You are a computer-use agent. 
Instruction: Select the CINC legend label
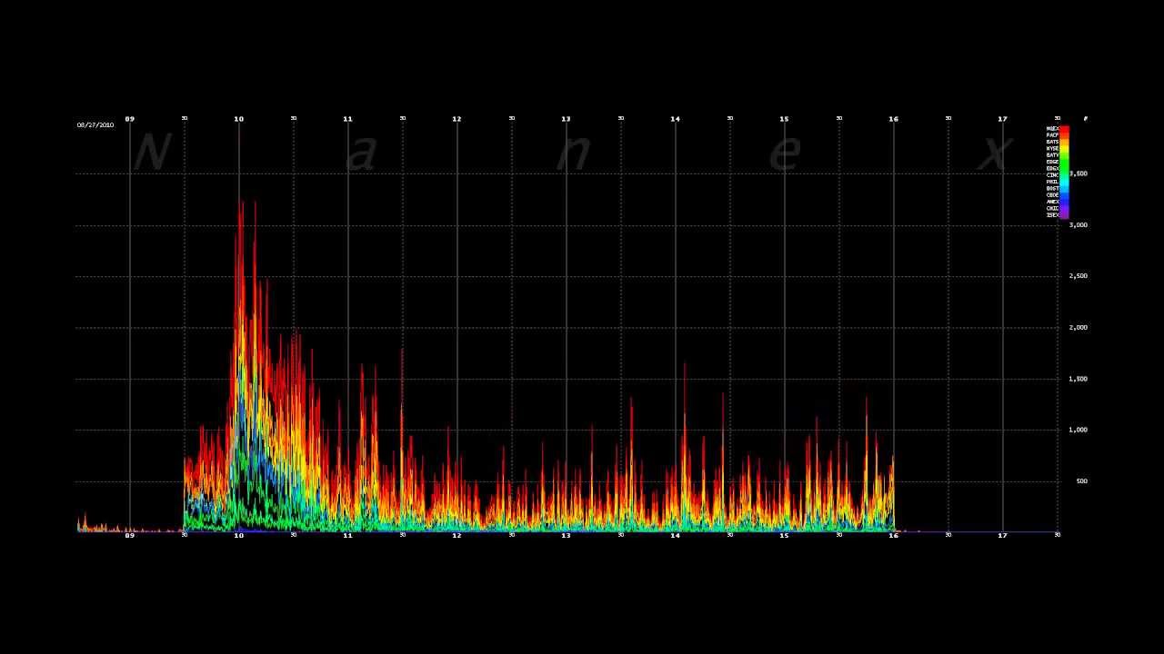pyautogui.click(x=1052, y=175)
